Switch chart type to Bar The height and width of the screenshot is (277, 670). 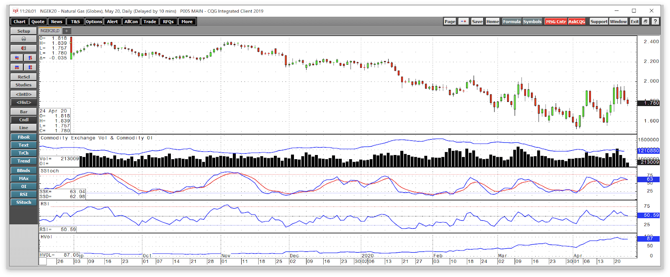point(23,112)
